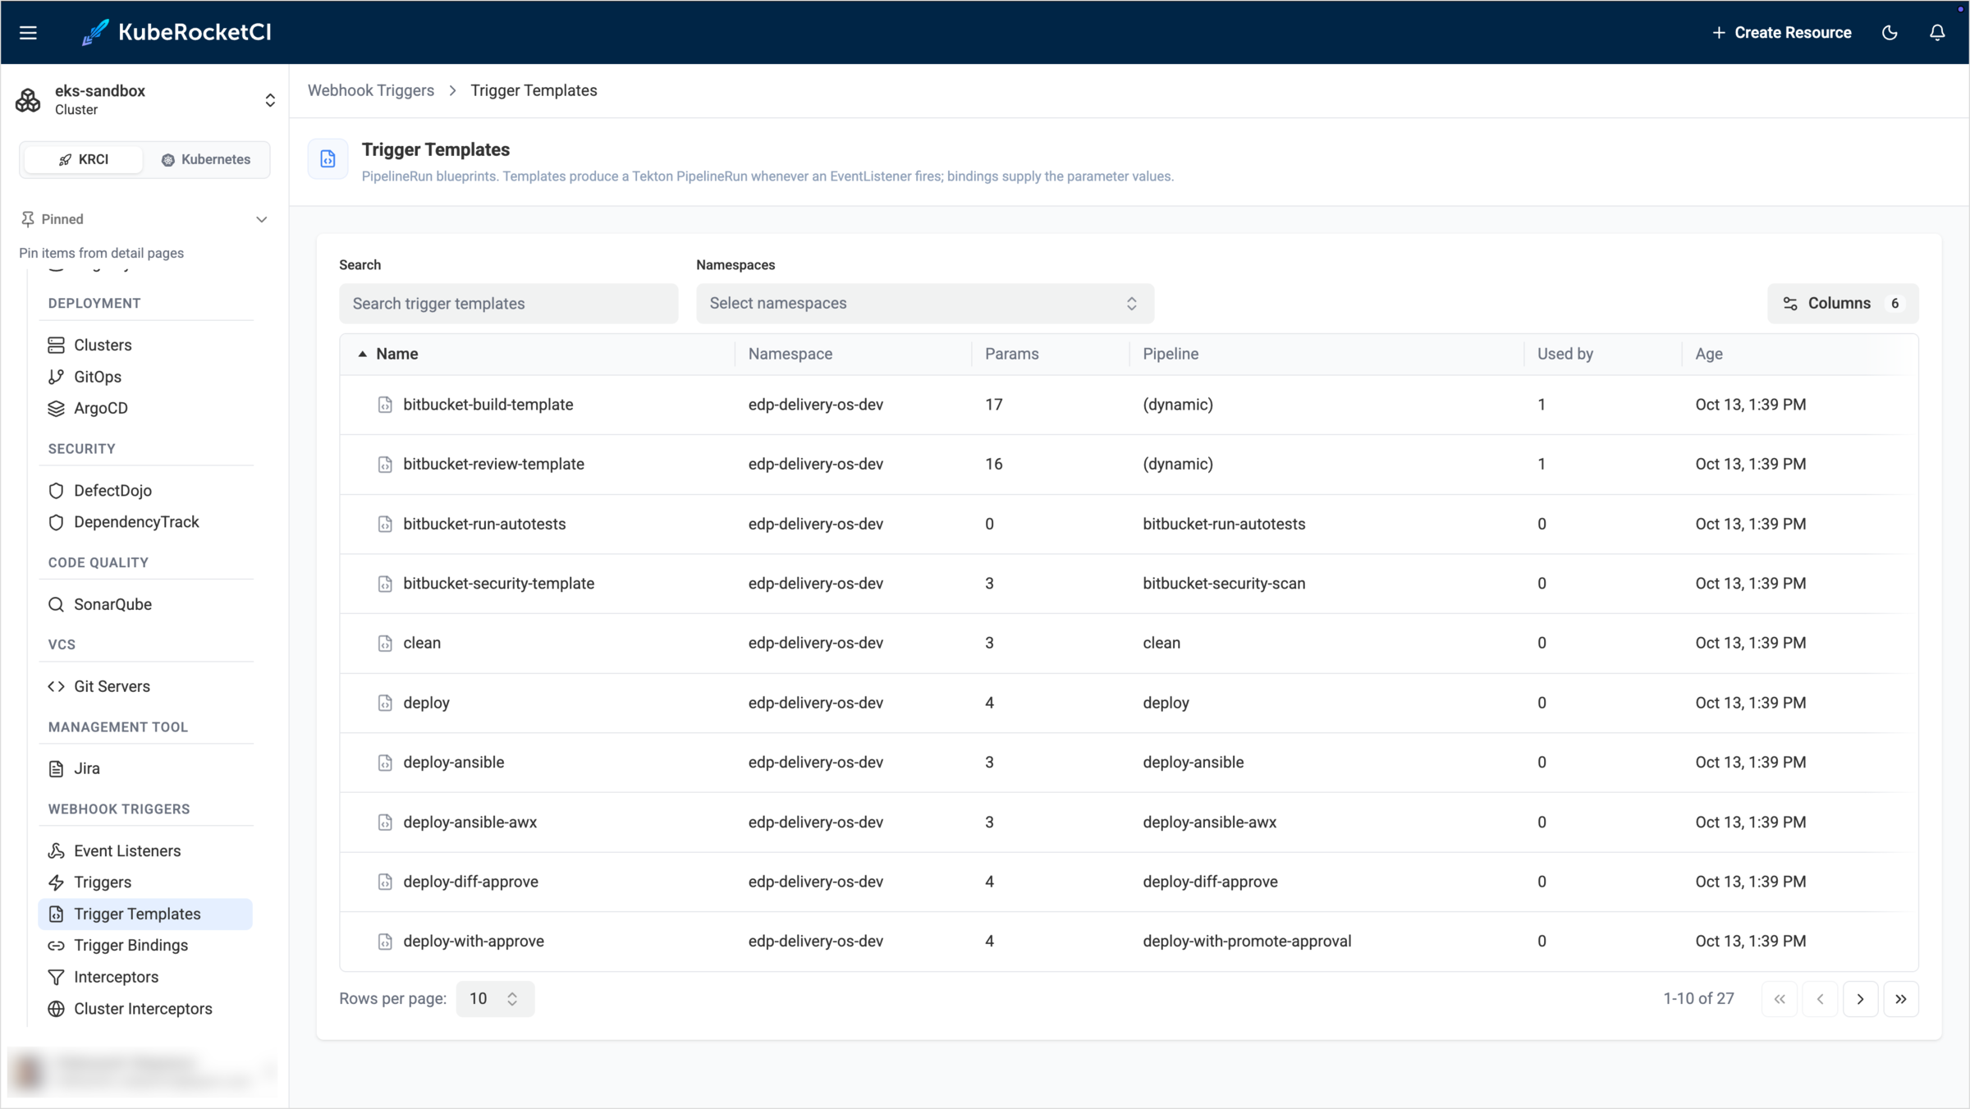This screenshot has width=1970, height=1109.
Task: Open the Select namespaces dropdown
Action: coord(924,304)
